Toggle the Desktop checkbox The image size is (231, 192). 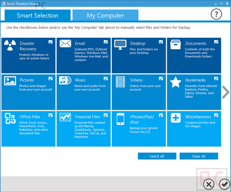161,42
